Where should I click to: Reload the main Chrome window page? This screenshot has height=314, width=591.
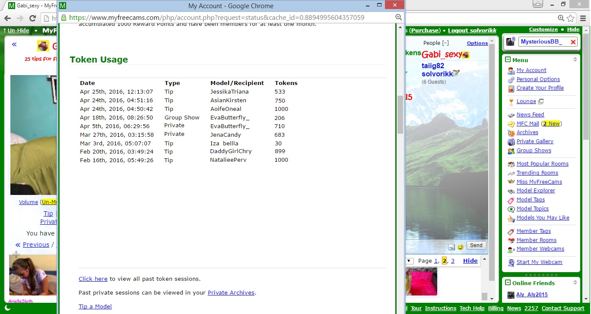[32, 18]
